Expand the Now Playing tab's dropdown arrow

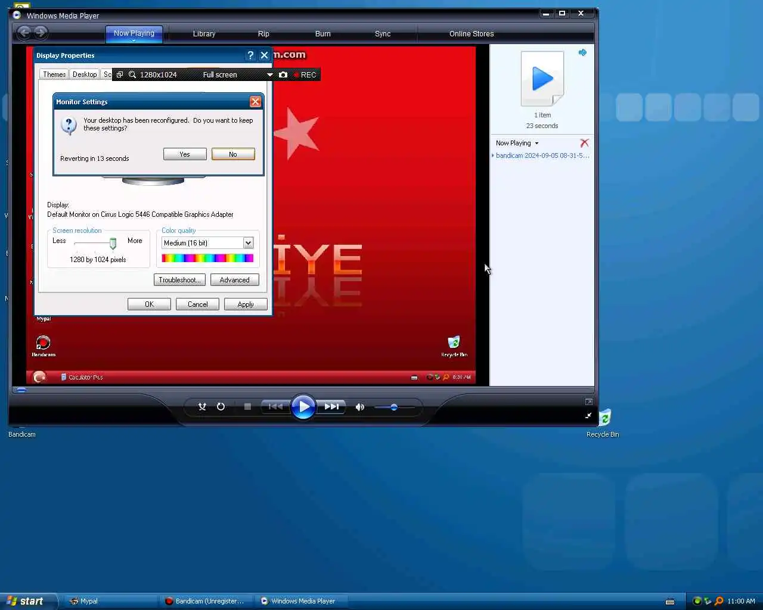click(x=134, y=41)
